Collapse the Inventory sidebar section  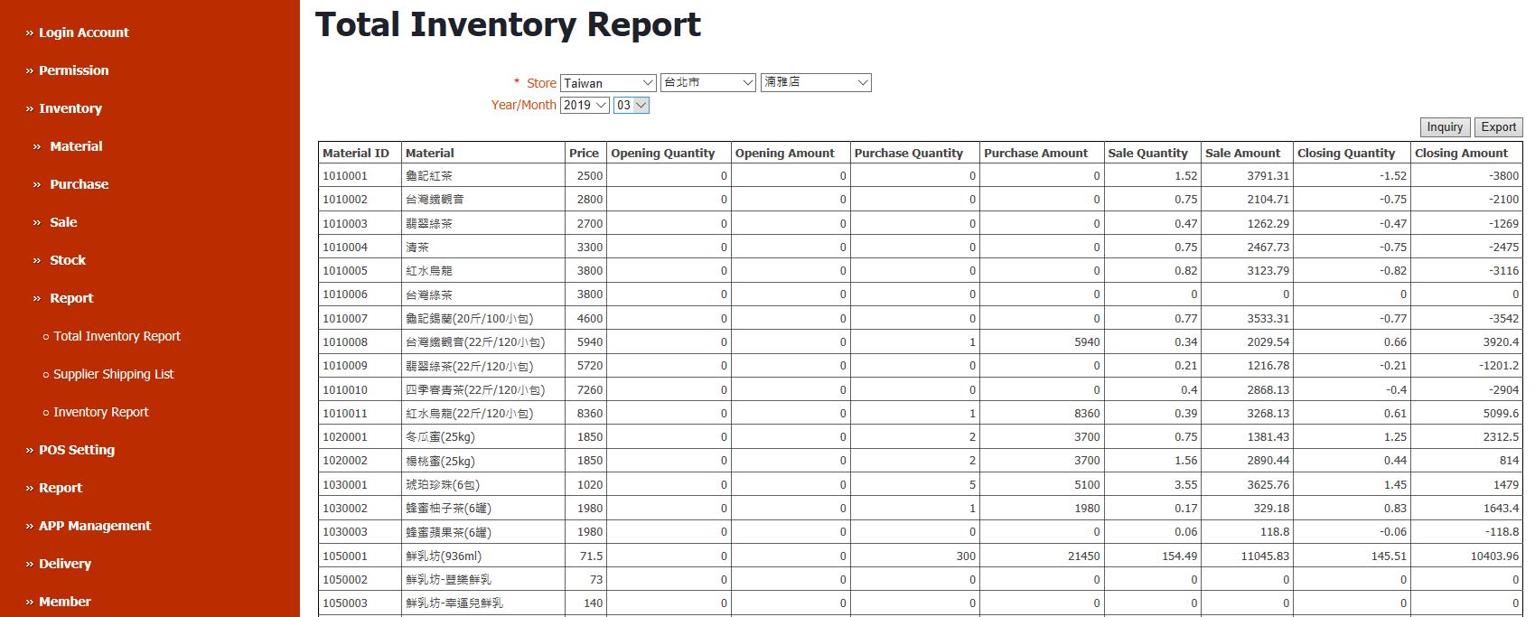[70, 108]
